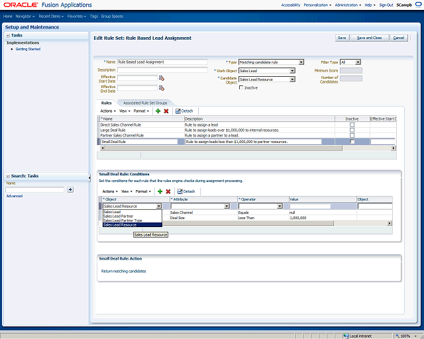This screenshot has height=339, width=424.
Task: Click the Home link
Action: click(7, 16)
